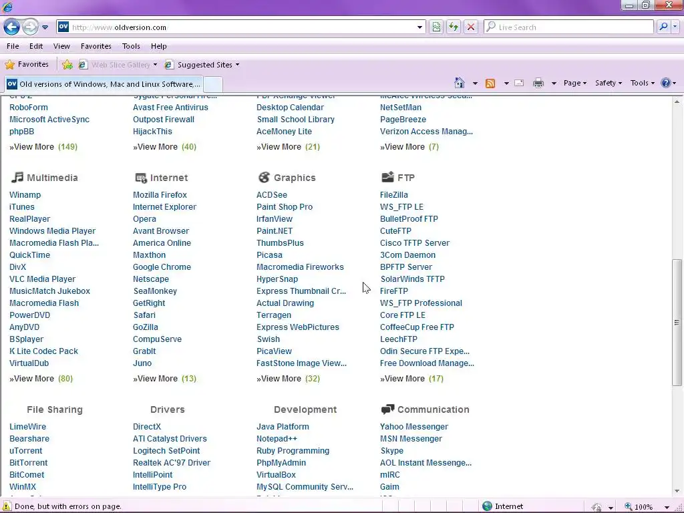Click the scrollbar up arrow
Viewport: 684px width, 513px height.
[x=677, y=102]
